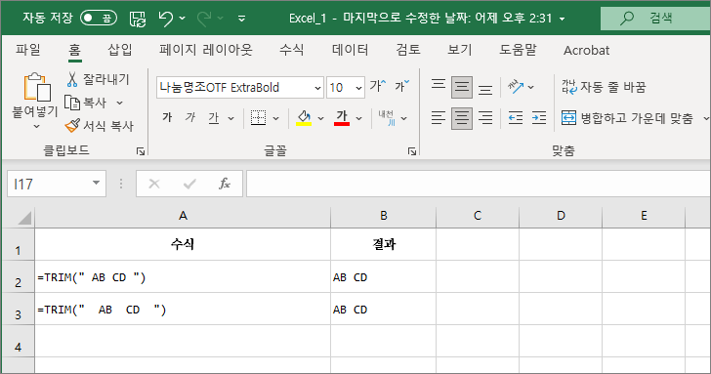Open underline style dropdown arrow
Image resolution: width=711 pixels, height=374 pixels.
(x=230, y=119)
